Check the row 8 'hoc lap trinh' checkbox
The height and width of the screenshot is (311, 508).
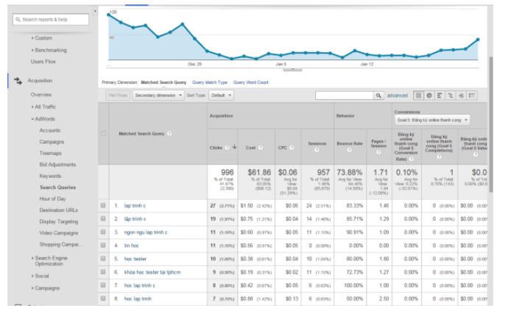(103, 299)
